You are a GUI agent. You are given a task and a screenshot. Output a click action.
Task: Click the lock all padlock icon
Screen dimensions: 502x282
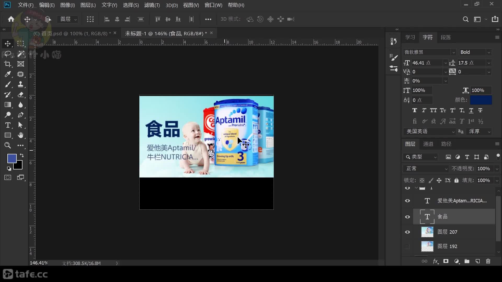coord(456,180)
